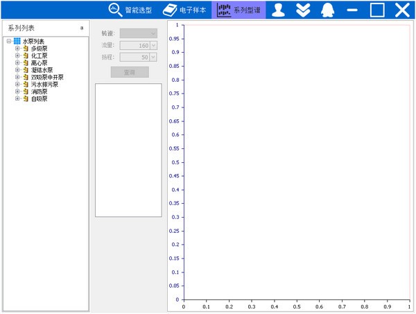Click the double chevron down icon
Image resolution: width=416 pixels, height=314 pixels.
302,10
